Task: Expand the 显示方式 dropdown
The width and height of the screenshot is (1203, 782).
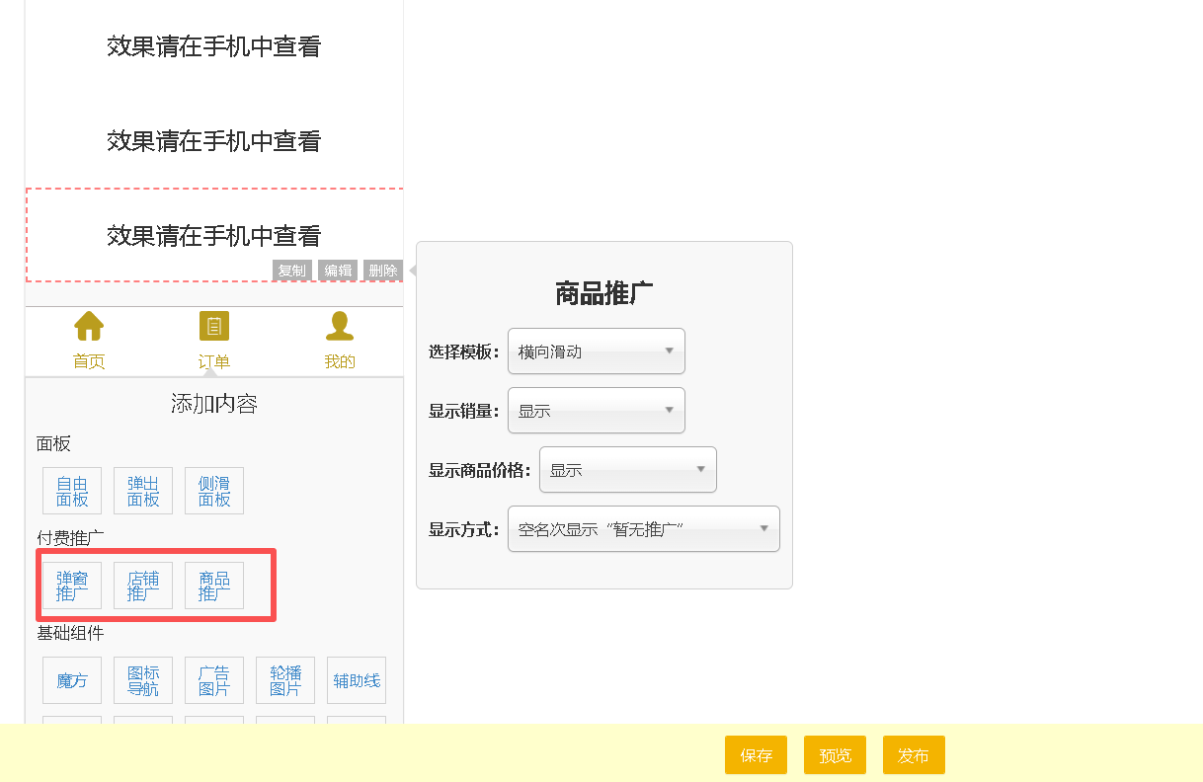Action: tap(643, 529)
